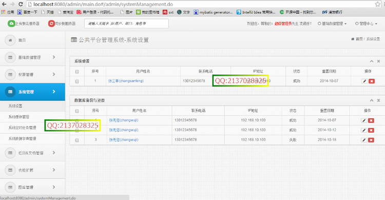The height and width of the screenshot is (200, 385).
Task: Open the 应用 apps bookmark
Action: (x=8, y=12)
